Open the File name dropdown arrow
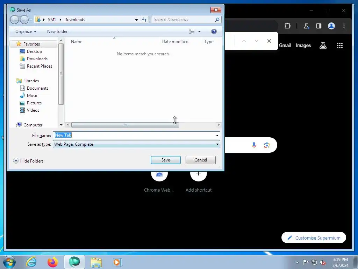The width and height of the screenshot is (358, 269). pyautogui.click(x=217, y=136)
